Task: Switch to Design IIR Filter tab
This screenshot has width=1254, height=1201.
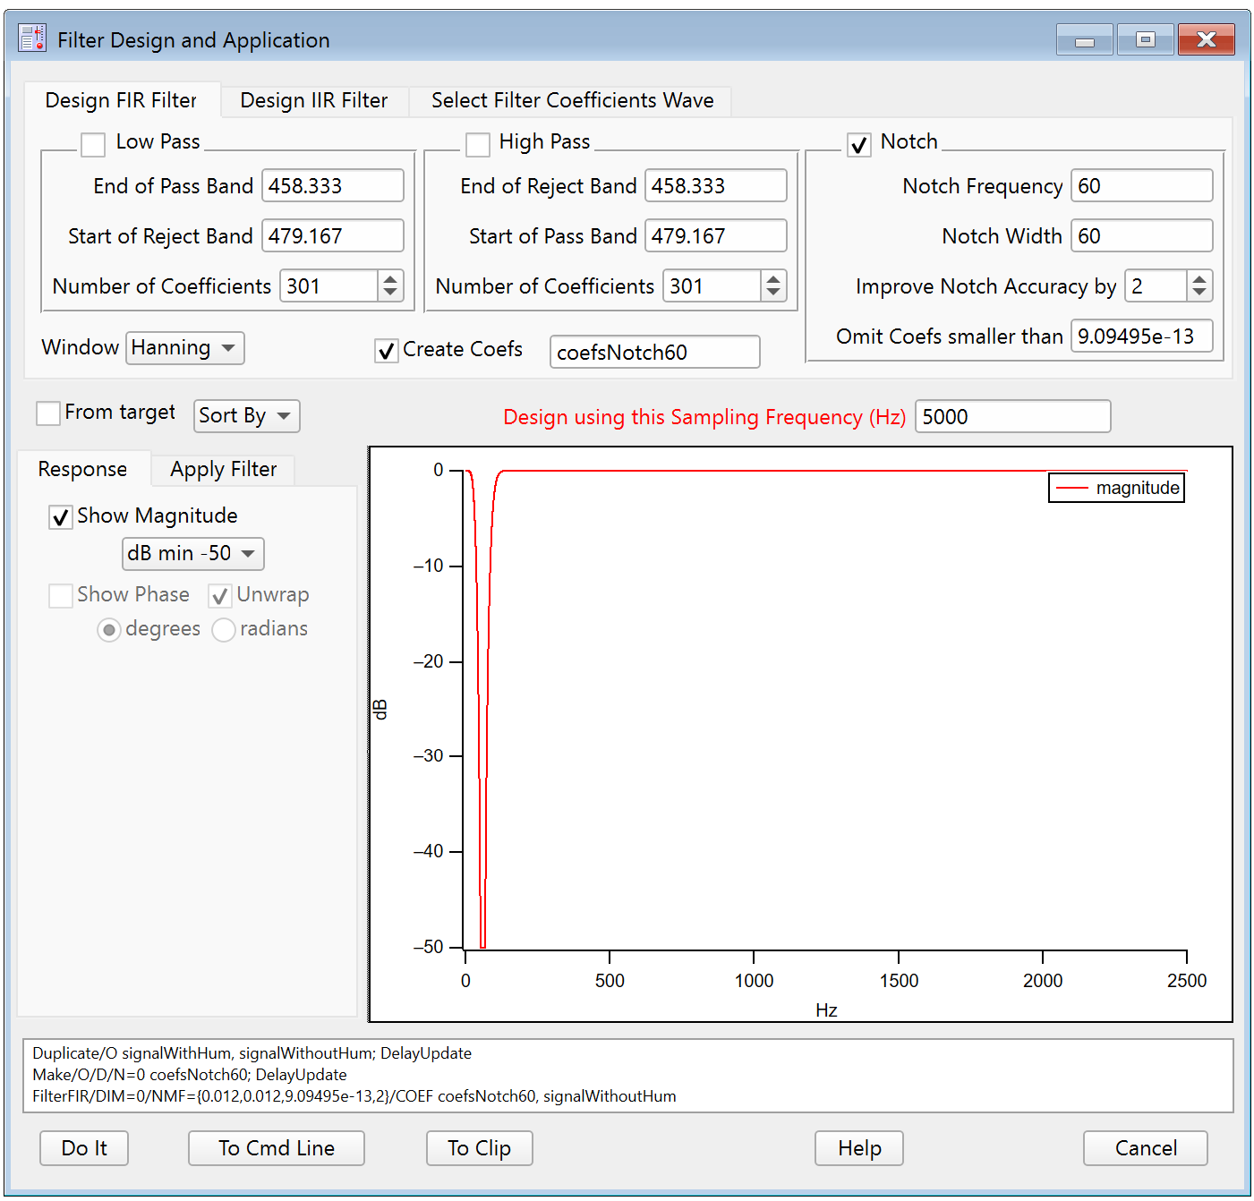Action: coord(313,100)
